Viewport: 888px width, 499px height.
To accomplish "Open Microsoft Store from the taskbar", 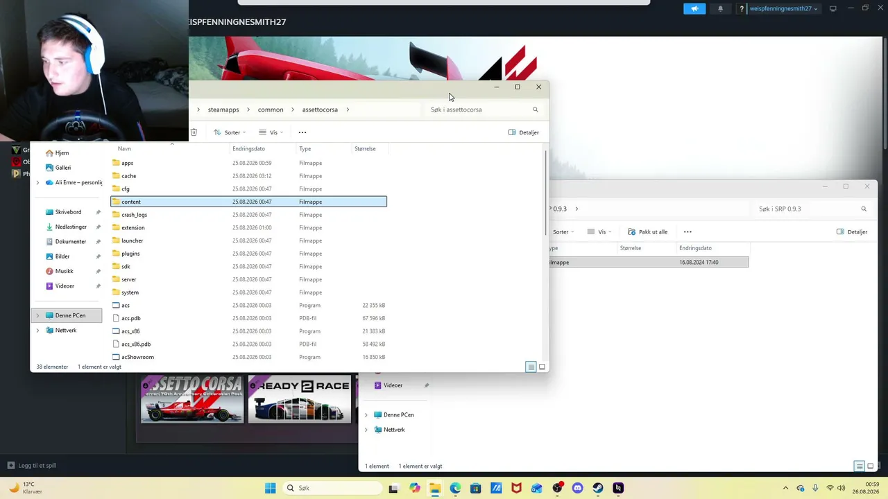I will pyautogui.click(x=475, y=488).
